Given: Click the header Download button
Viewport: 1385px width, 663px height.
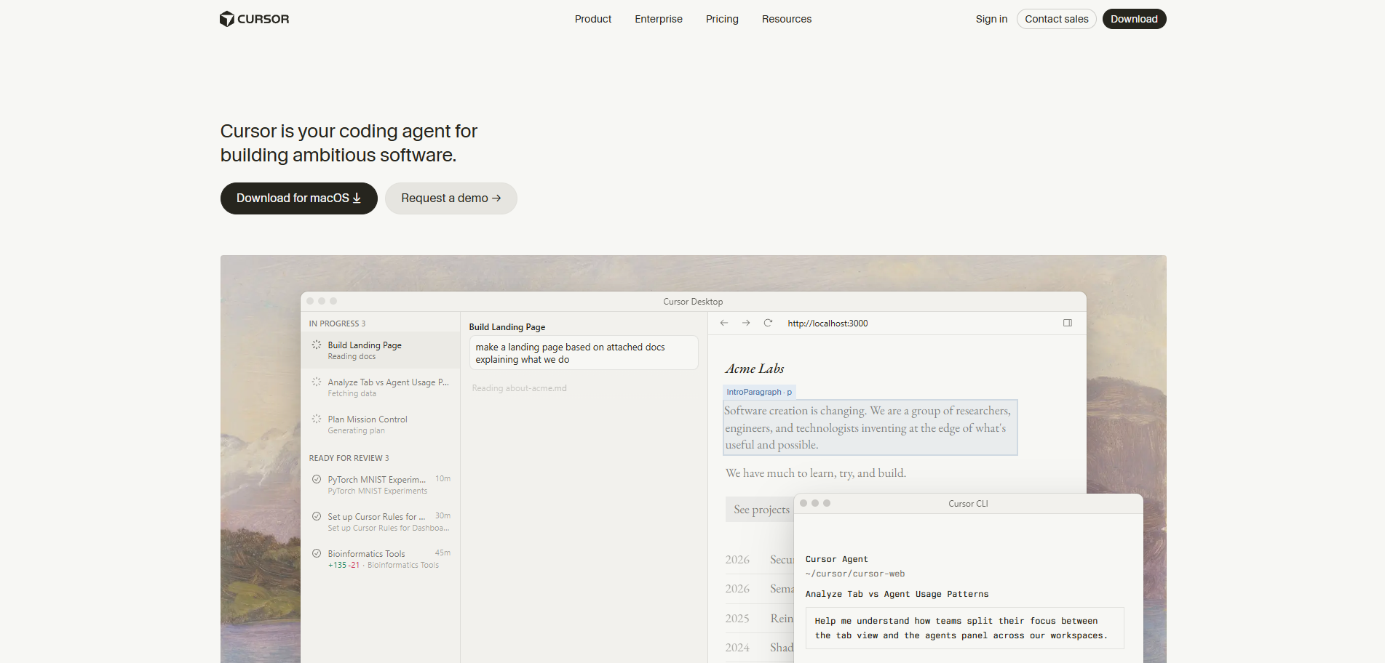Looking at the screenshot, I should tap(1134, 19).
